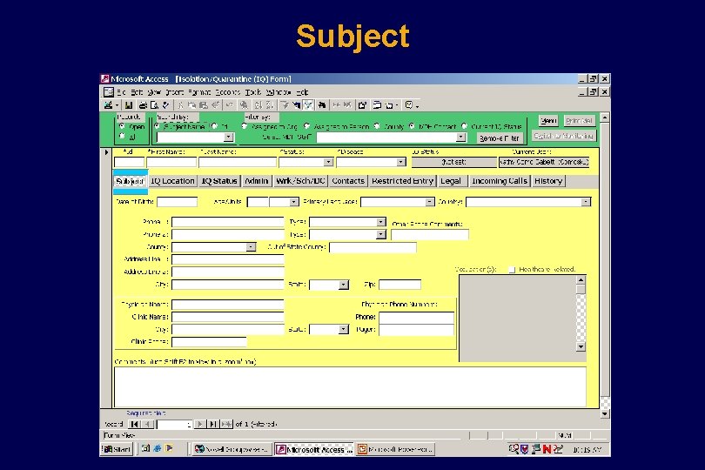Image resolution: width=705 pixels, height=470 pixels.
Task: Switch to the IQ Status tab
Action: (x=219, y=181)
